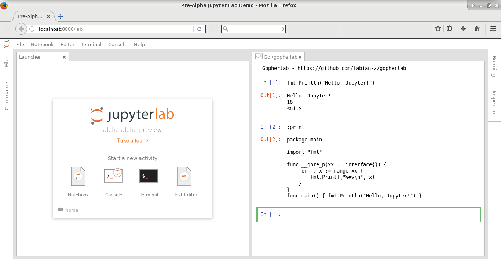
Task: Go to the Firefox home page
Action: [x=477, y=28]
